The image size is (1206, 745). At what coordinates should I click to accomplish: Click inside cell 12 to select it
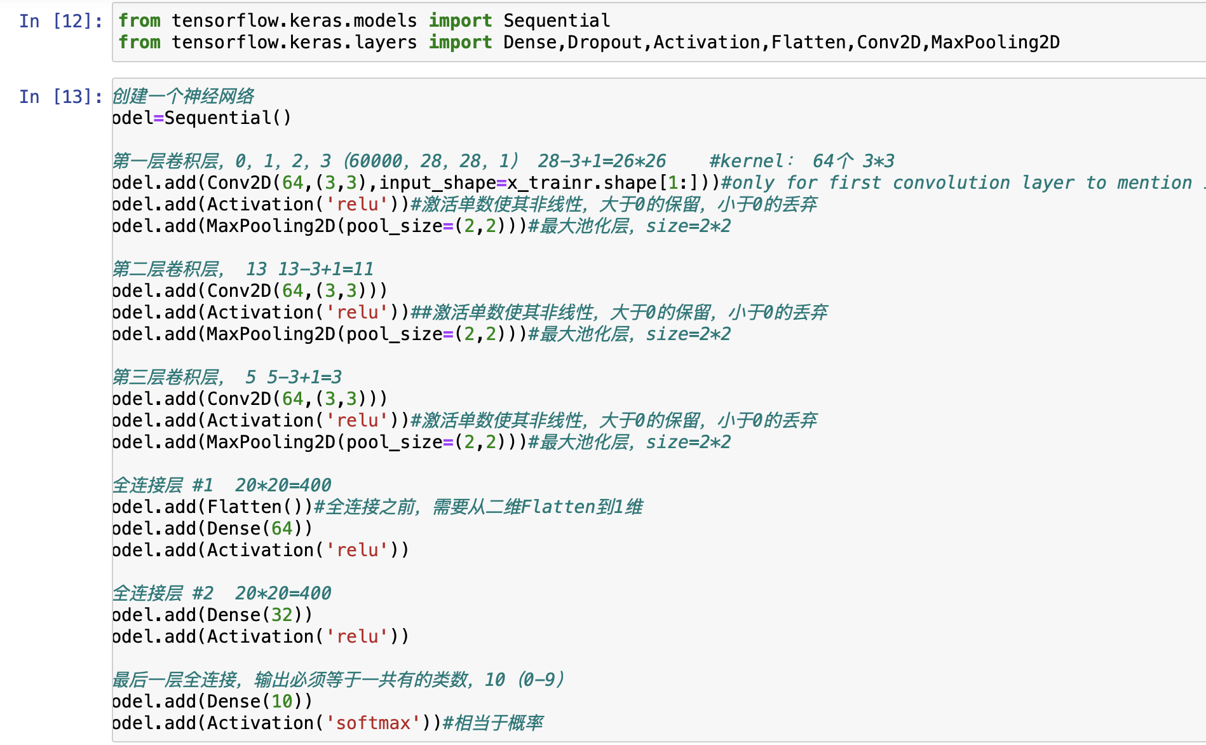click(x=572, y=32)
